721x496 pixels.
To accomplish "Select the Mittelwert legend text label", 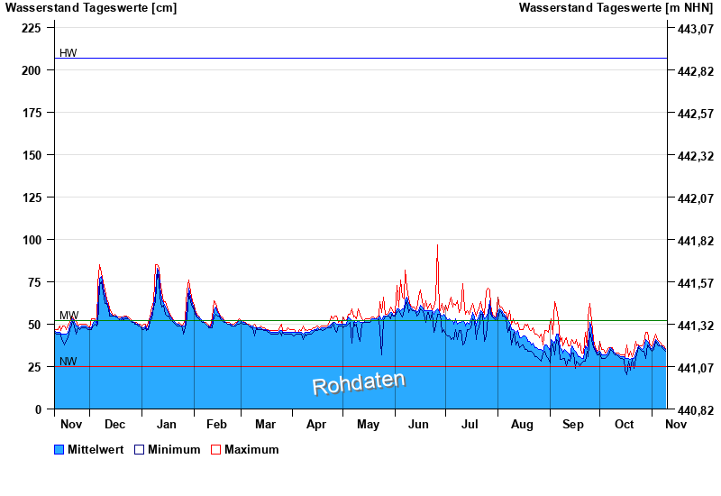I will [x=96, y=450].
